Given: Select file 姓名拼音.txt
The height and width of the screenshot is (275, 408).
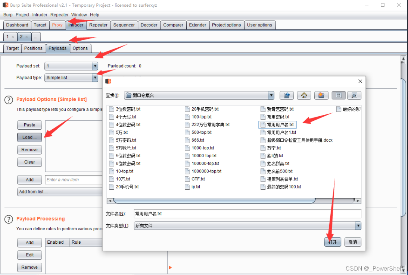Looking at the screenshot, I should click(275, 164).
